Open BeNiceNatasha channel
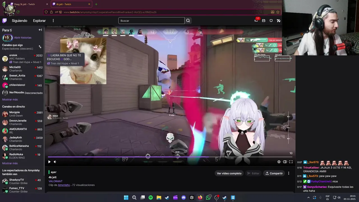Screen dimensions: 359x202 (x=22, y=148)
